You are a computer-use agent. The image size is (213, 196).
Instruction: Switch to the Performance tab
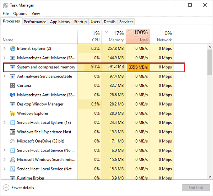(35, 22)
